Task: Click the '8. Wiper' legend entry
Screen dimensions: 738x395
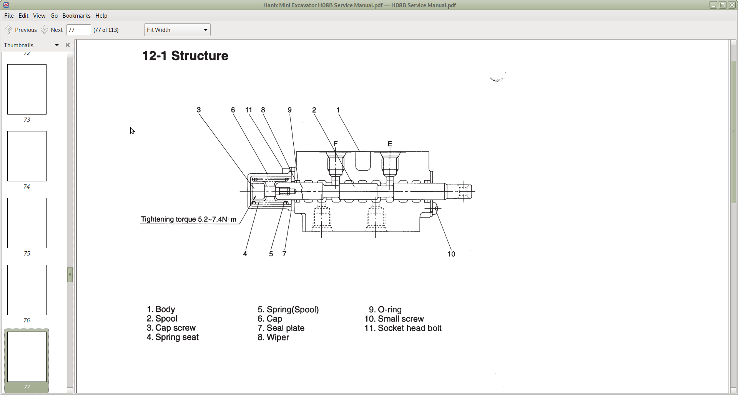Action: [273, 337]
